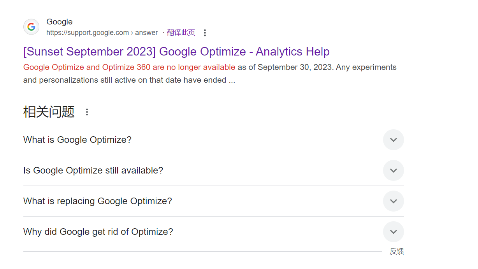Click the "Google" site name above the URL

60,22
